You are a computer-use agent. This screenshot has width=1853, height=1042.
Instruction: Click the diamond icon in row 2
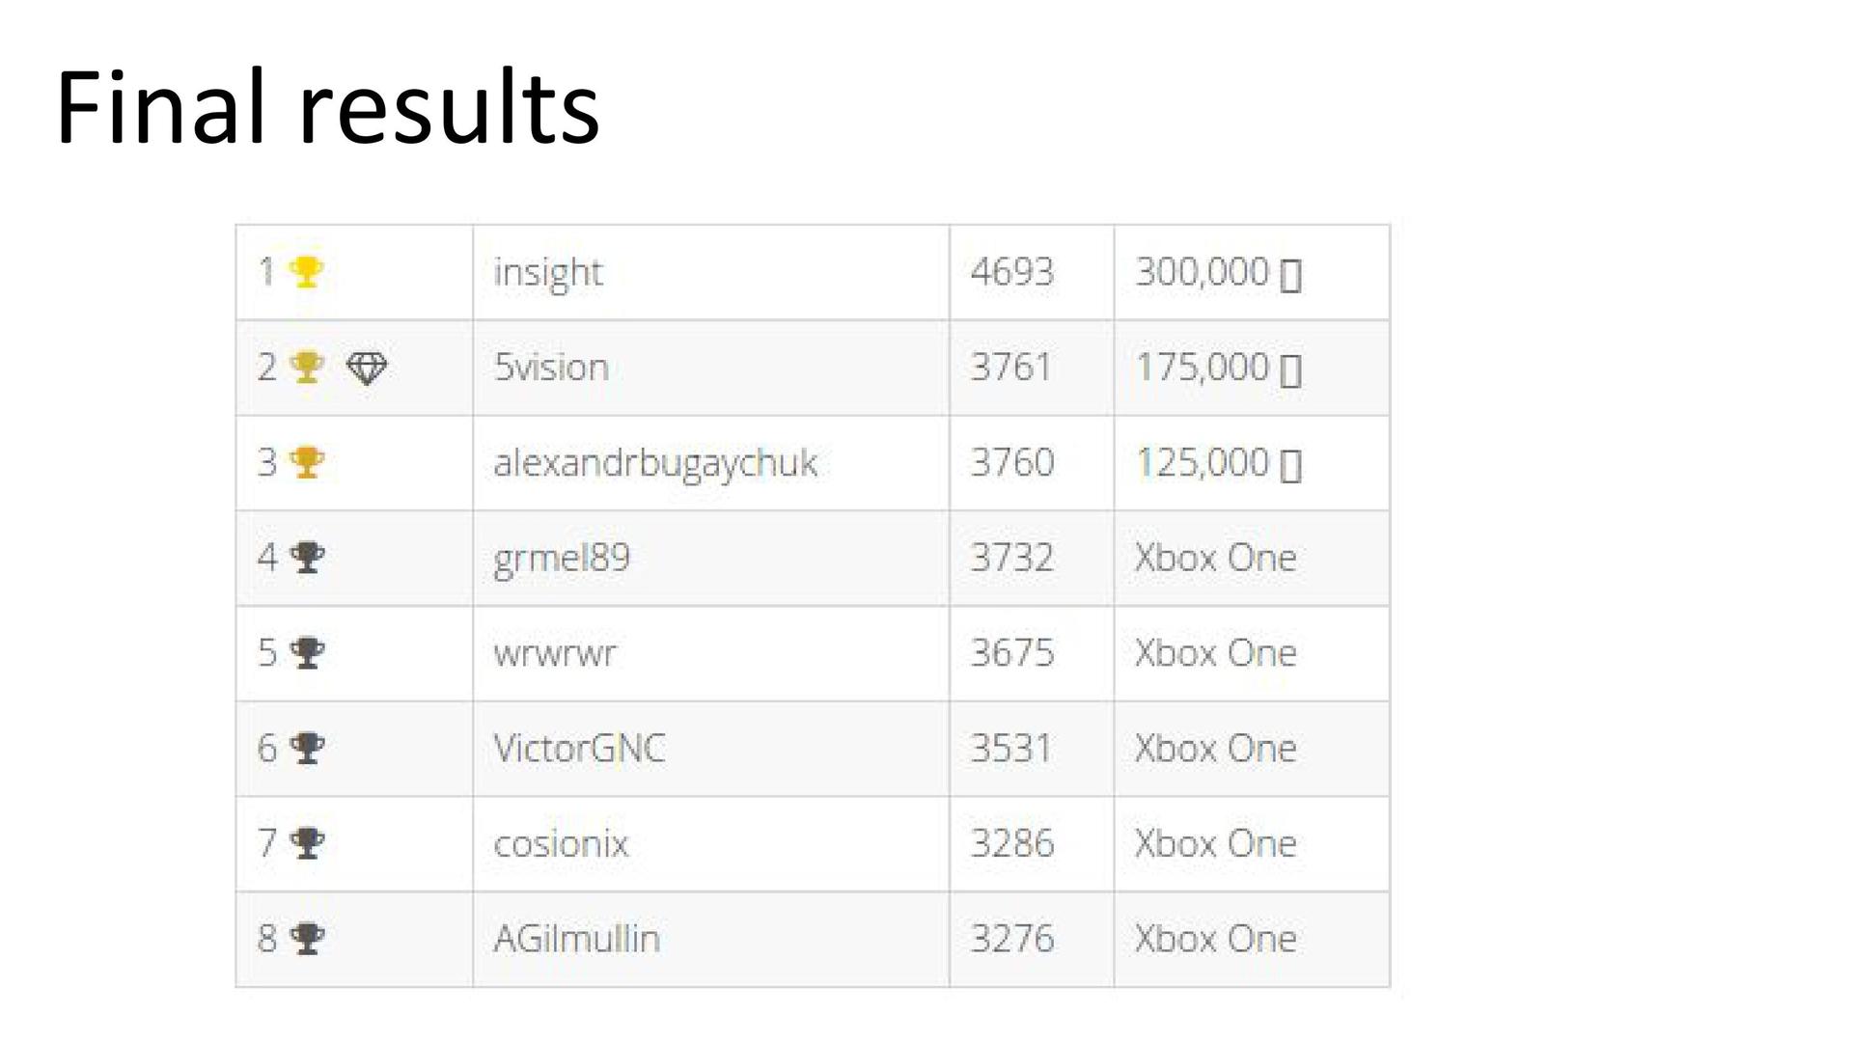pyautogui.click(x=367, y=368)
